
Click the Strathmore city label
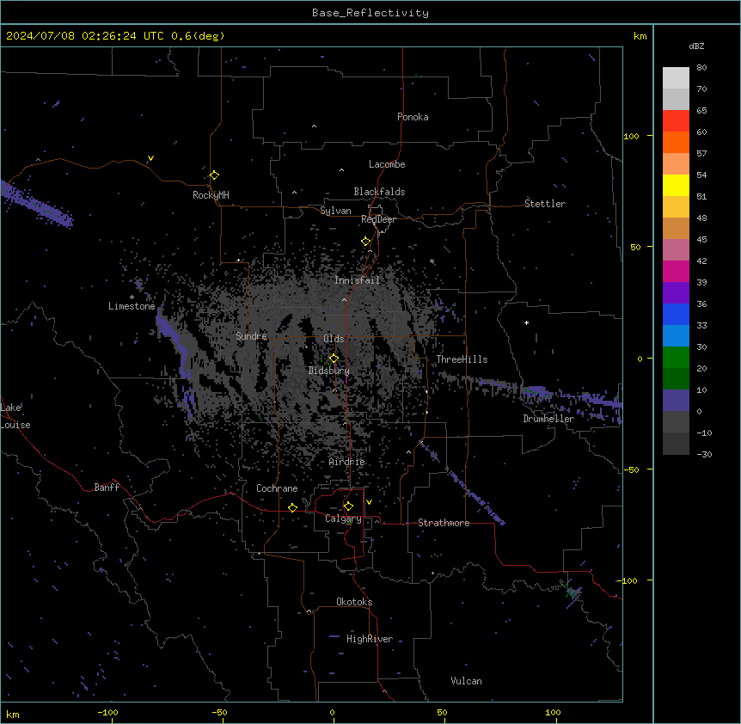pos(444,523)
